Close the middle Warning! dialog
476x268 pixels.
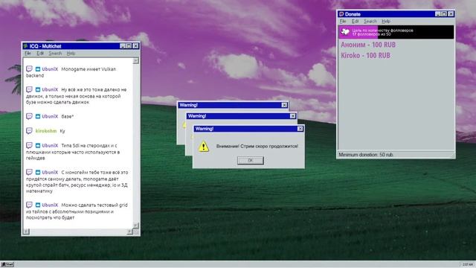click(x=292, y=116)
